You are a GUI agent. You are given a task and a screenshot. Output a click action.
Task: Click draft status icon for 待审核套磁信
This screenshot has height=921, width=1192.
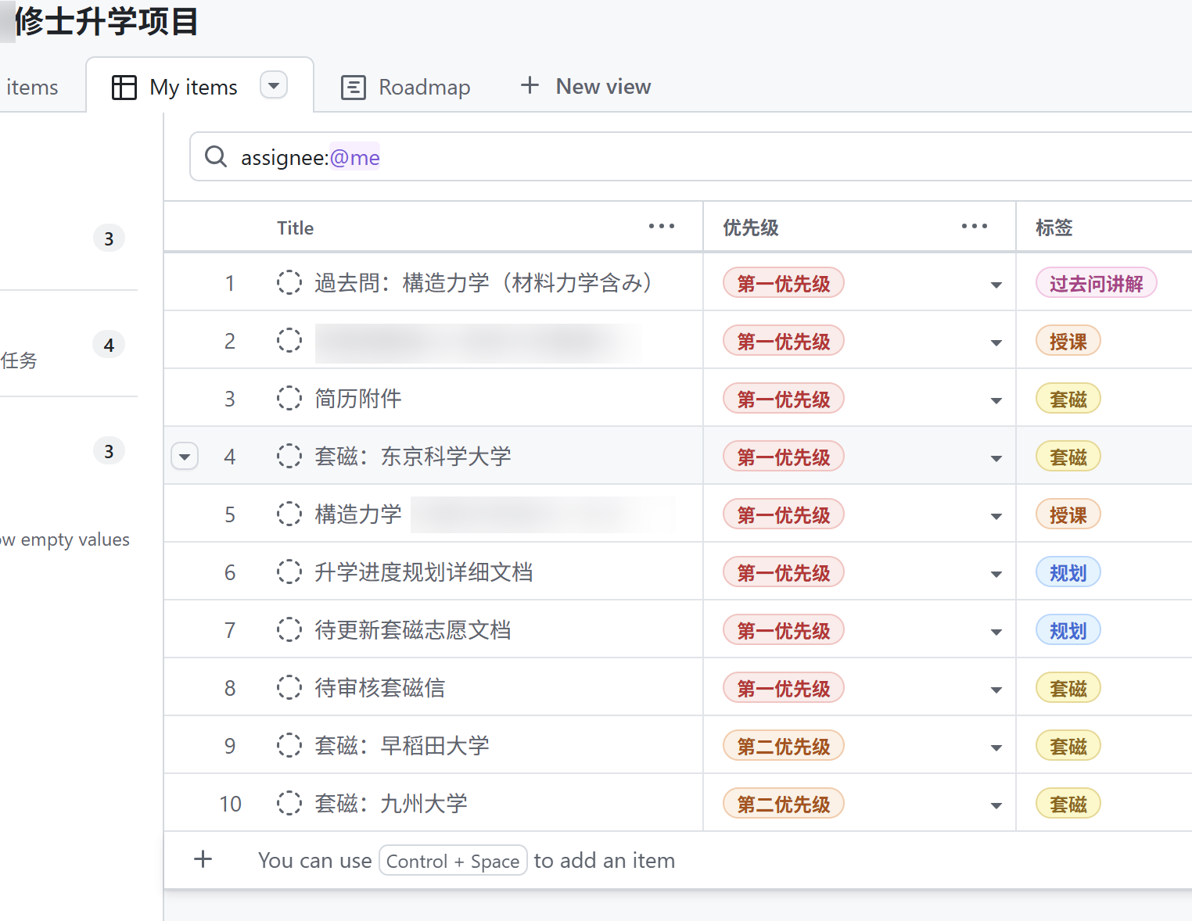click(289, 687)
